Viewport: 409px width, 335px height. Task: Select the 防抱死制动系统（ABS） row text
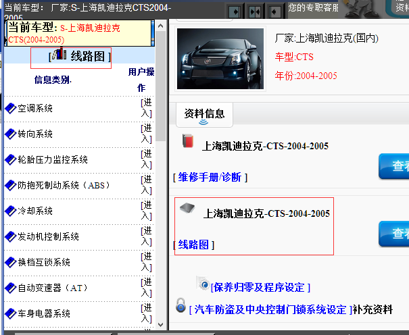tap(64, 185)
